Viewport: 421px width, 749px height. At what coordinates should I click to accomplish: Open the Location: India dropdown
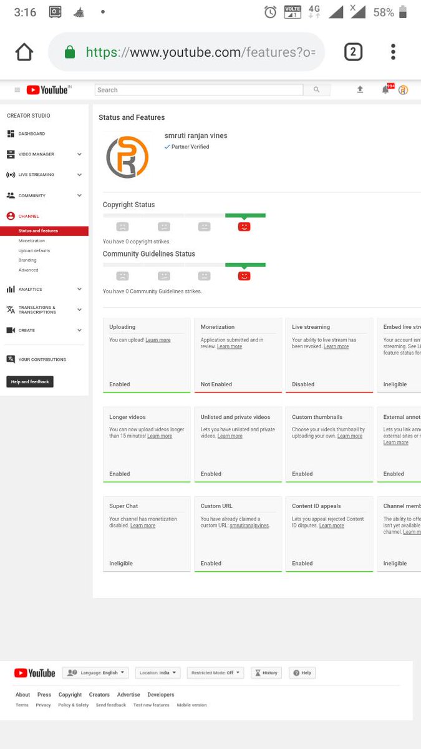[158, 673]
